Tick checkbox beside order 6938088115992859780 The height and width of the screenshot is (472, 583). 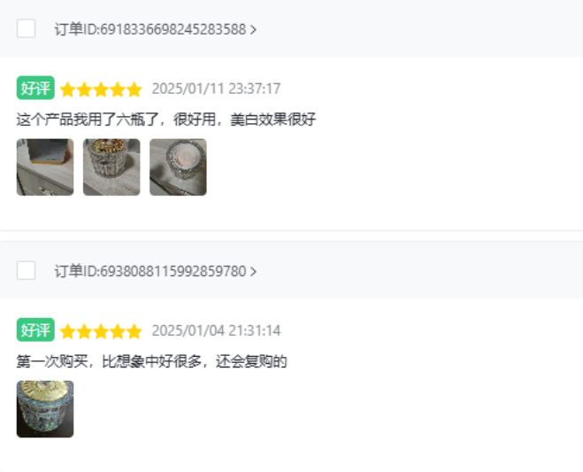[x=26, y=271]
